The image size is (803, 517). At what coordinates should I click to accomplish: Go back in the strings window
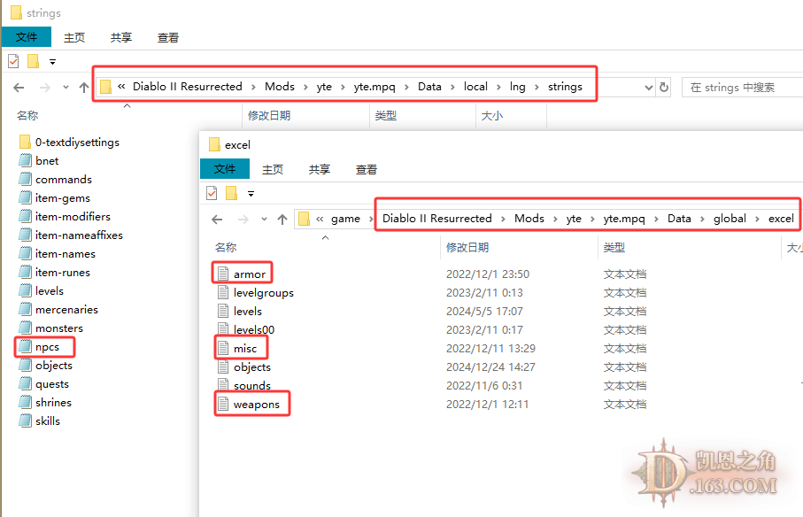(19, 88)
